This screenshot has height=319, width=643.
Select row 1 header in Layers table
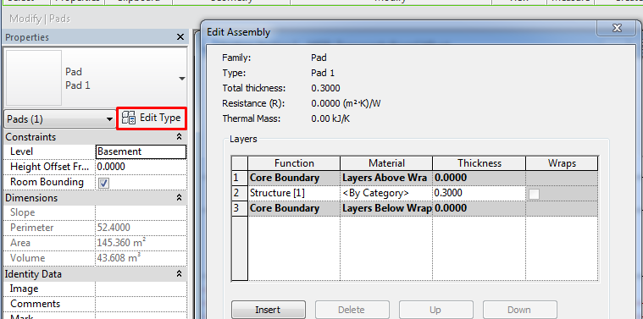click(240, 179)
